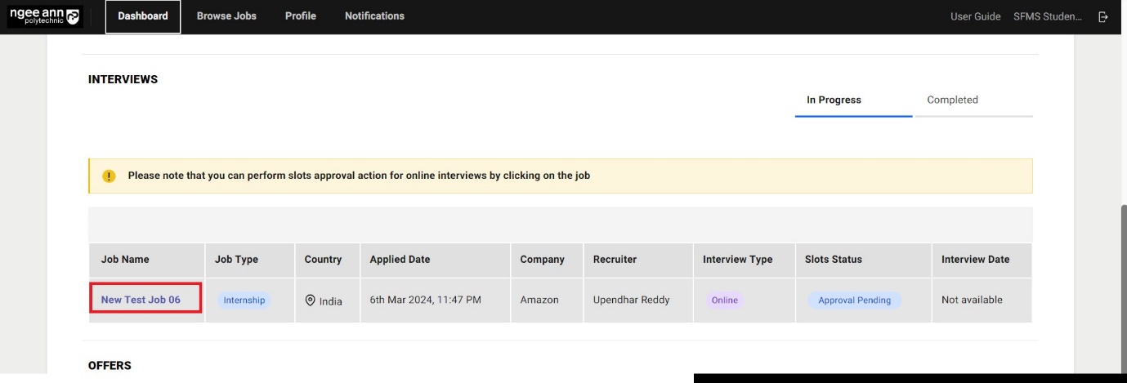Screen dimensions: 1127x383
Task: Click the SFMS Student account name
Action: point(1048,17)
